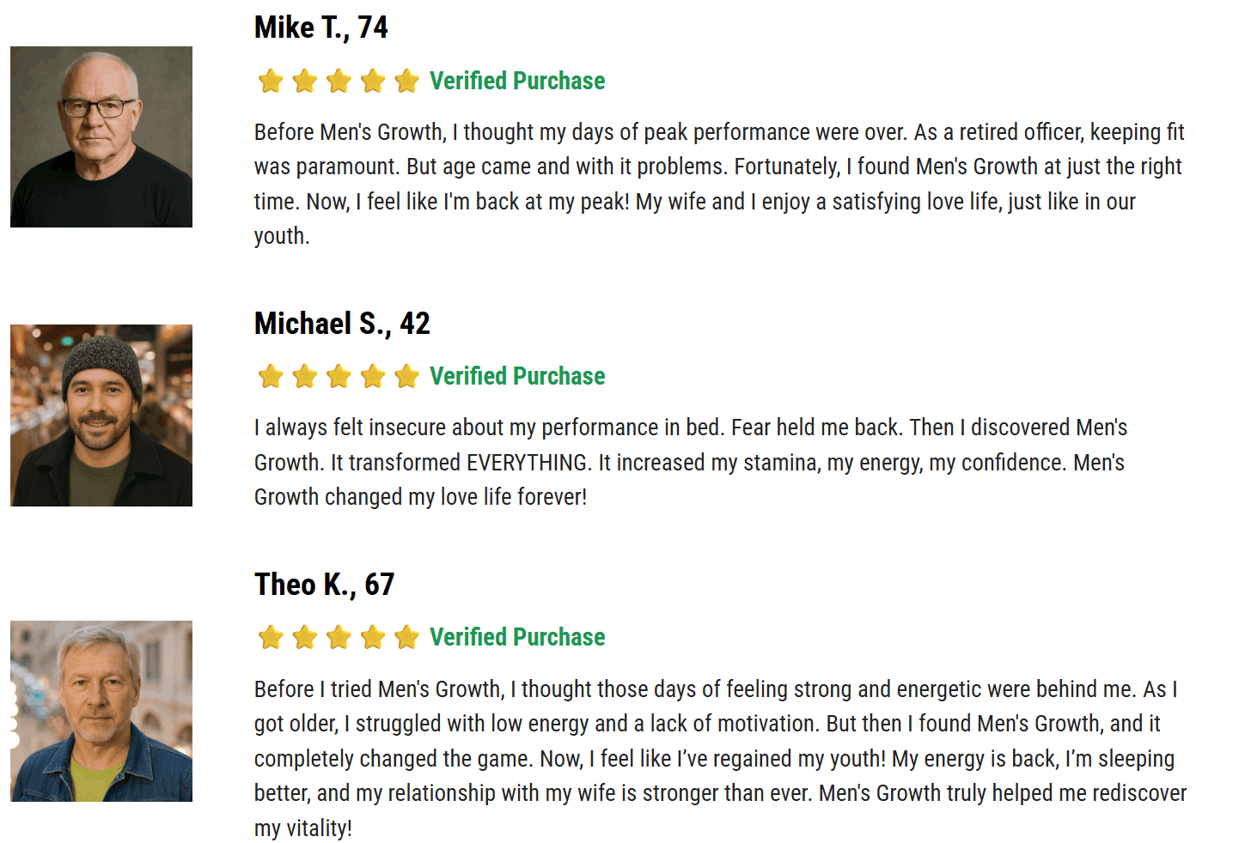The image size is (1245, 843).
Task: Click Verified Purchase label under Mike T.
Action: 517,82
